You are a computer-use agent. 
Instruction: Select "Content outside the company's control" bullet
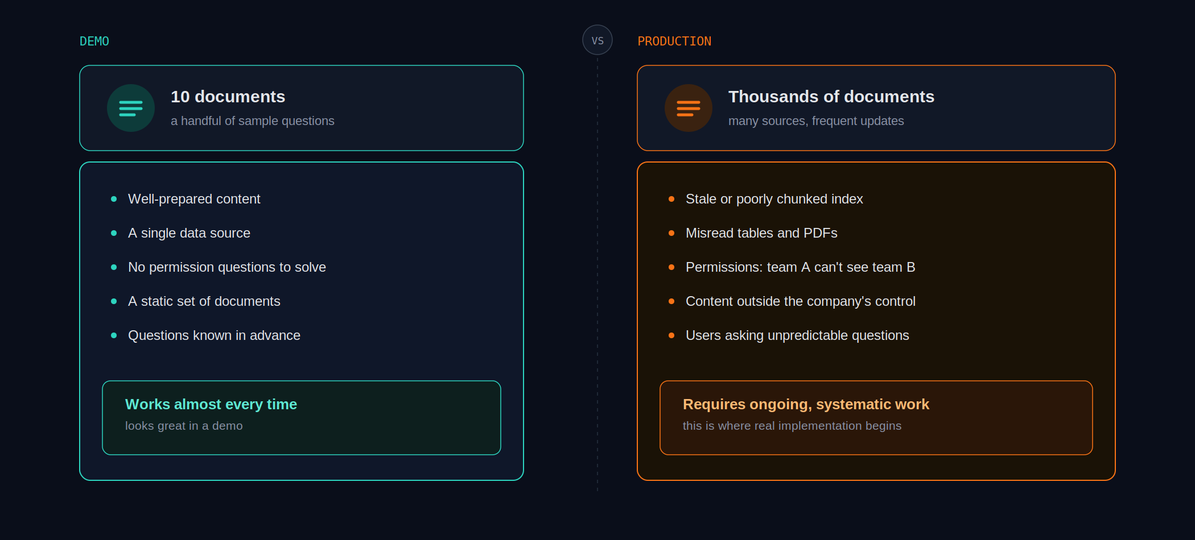(x=801, y=301)
